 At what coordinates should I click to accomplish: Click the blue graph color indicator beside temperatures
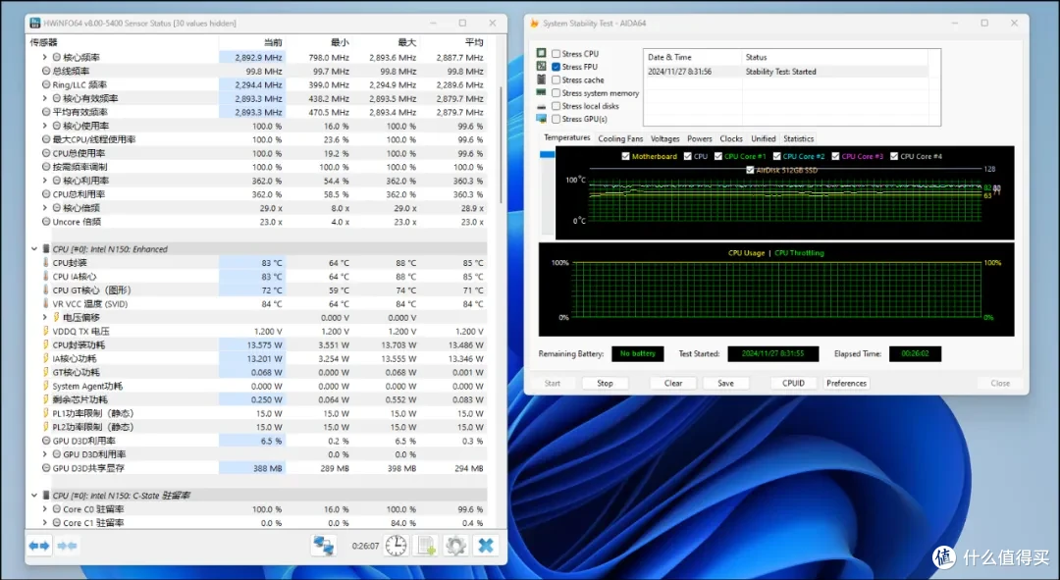tap(547, 155)
